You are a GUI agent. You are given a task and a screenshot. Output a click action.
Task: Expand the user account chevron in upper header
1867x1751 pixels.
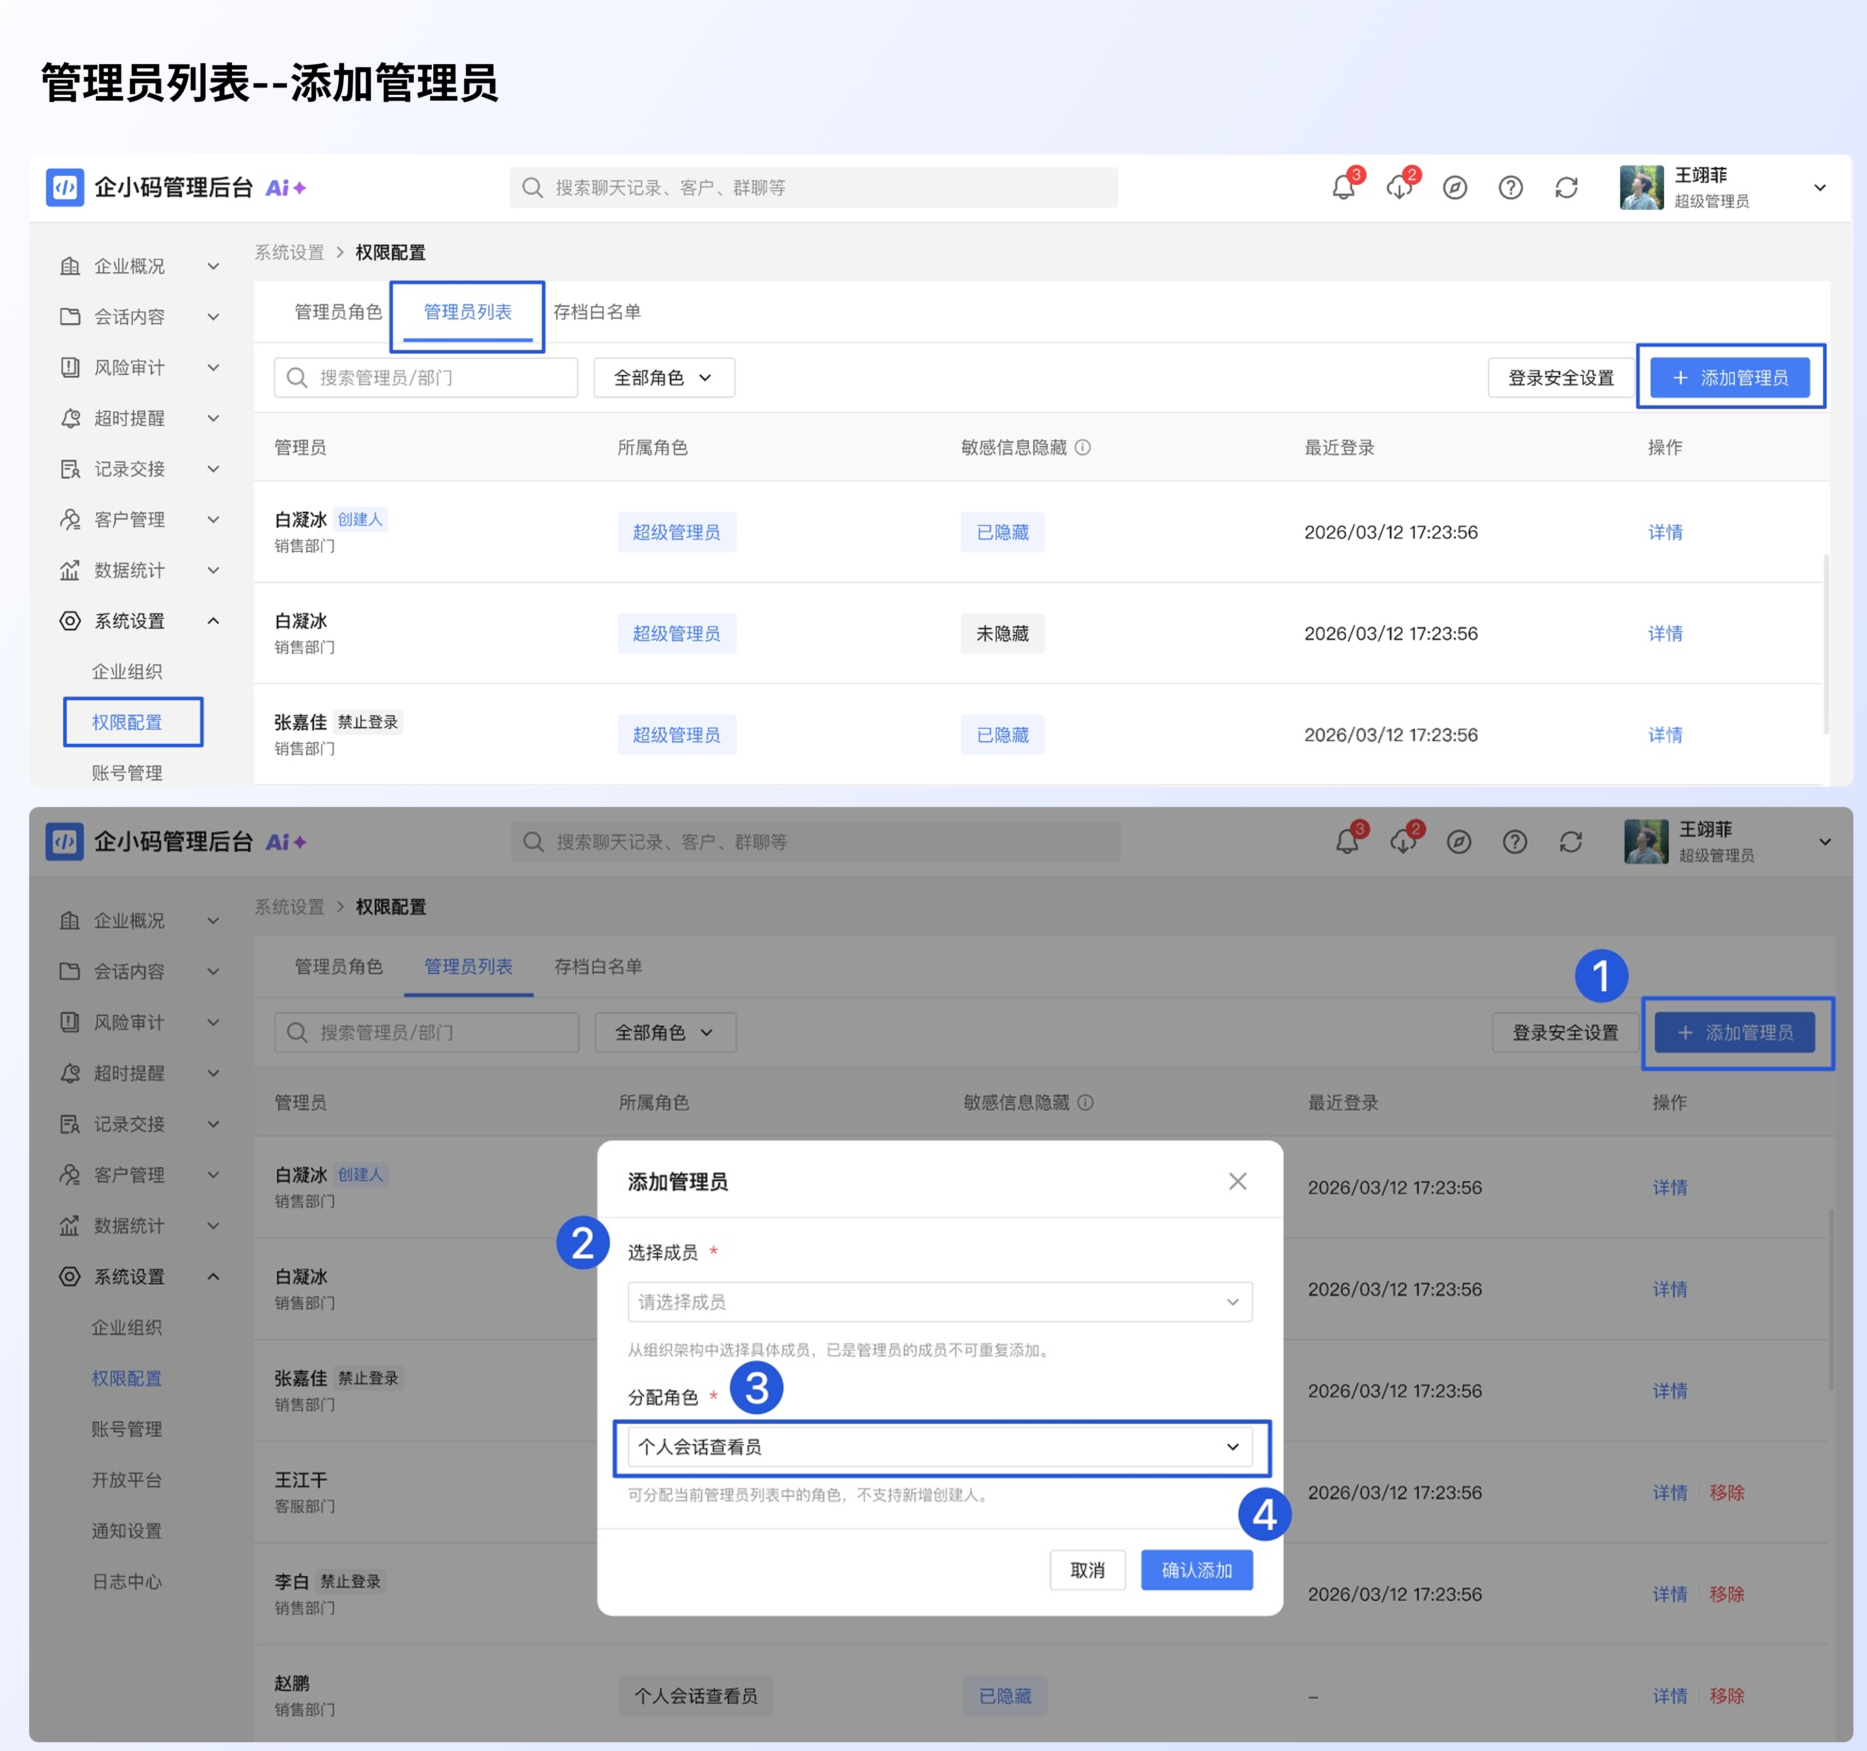click(1819, 188)
